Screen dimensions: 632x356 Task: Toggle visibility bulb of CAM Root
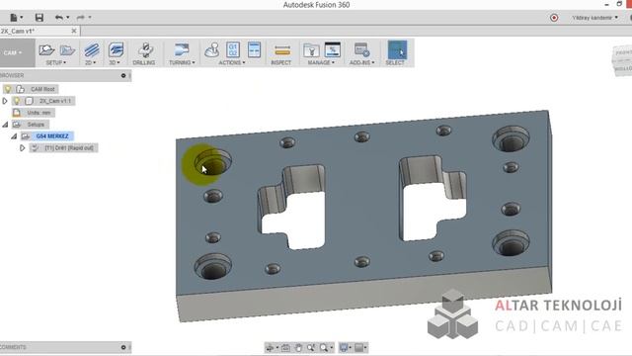(8, 89)
